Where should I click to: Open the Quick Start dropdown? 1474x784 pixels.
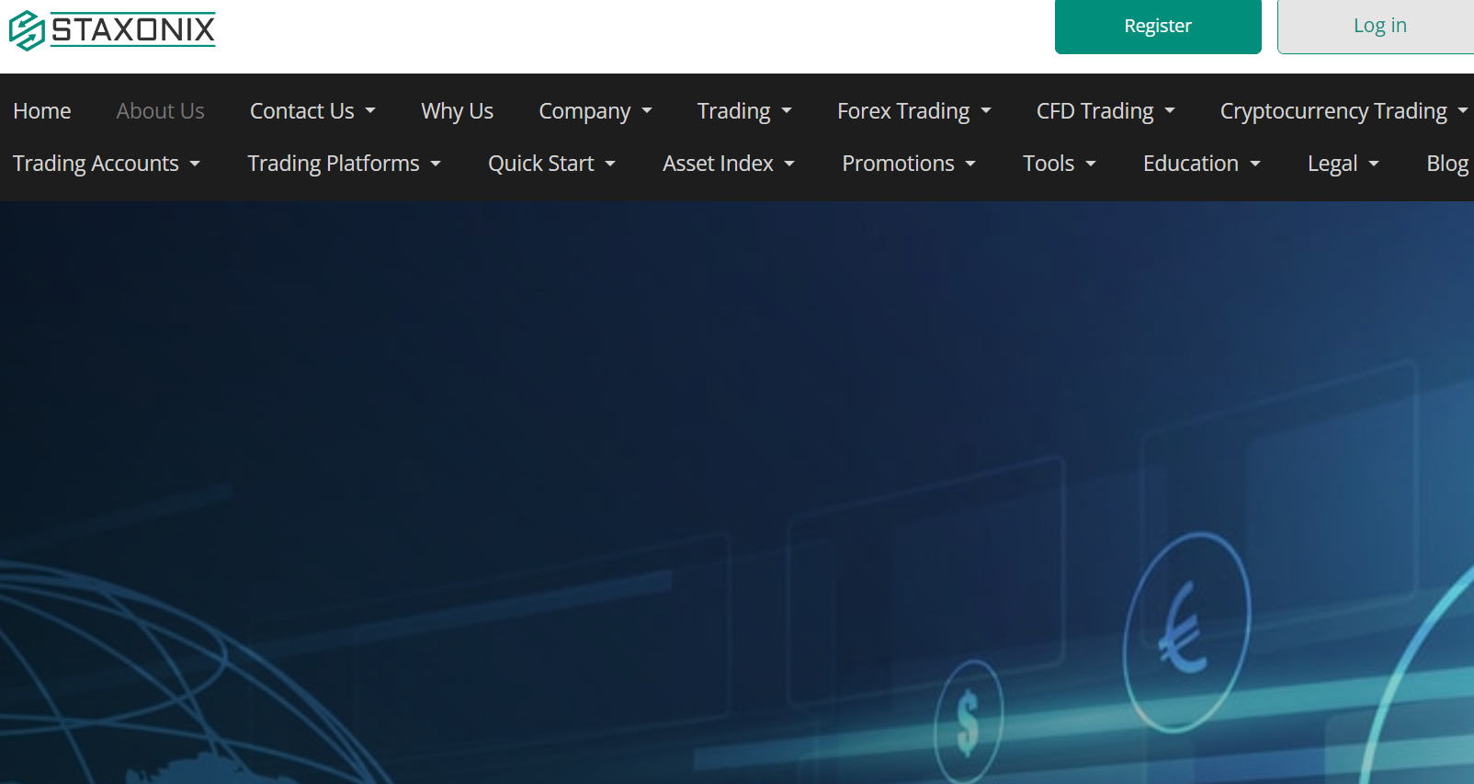(x=551, y=164)
